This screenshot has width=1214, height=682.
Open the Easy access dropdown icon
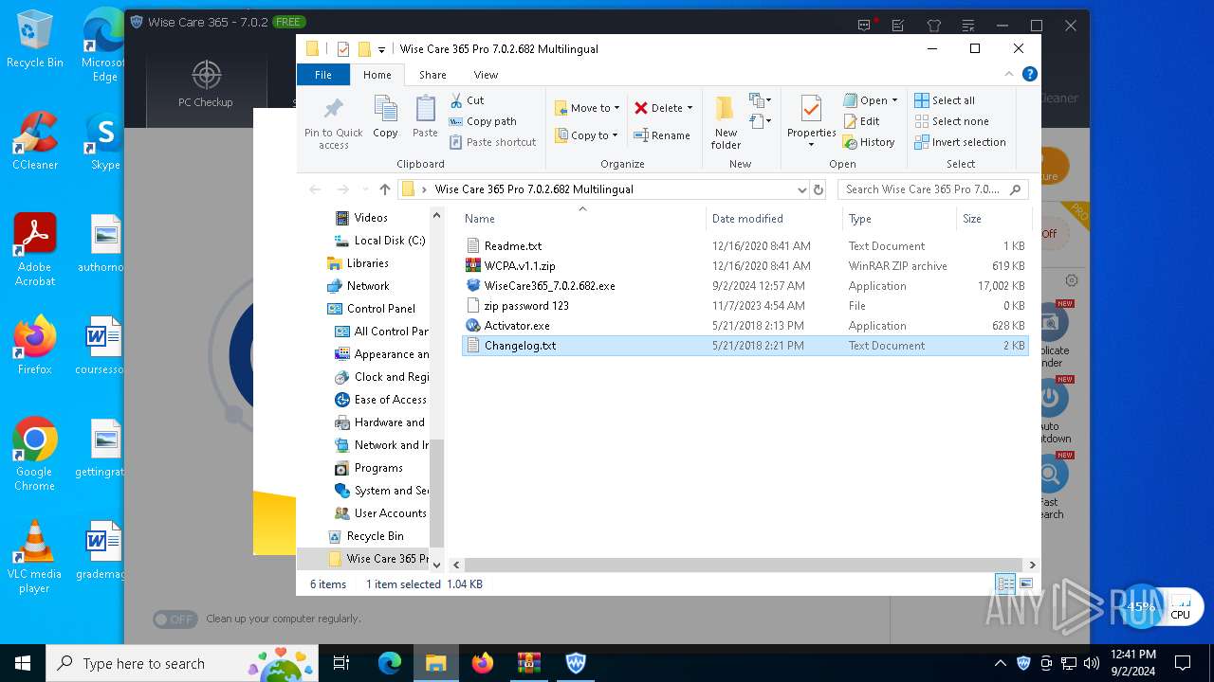coord(759,121)
